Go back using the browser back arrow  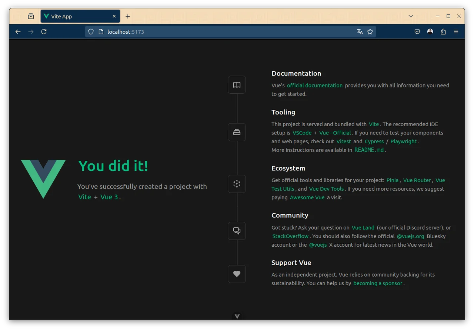point(18,32)
